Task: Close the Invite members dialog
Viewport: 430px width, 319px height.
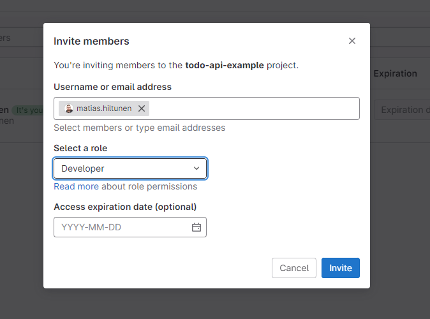Action: point(352,41)
